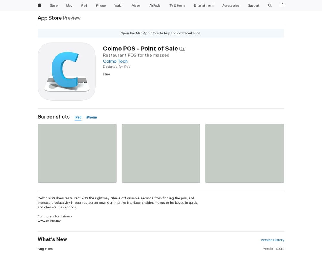The image size is (322, 258).
Task: Click the 'www.colmo.my' website text
Action: click(49, 221)
